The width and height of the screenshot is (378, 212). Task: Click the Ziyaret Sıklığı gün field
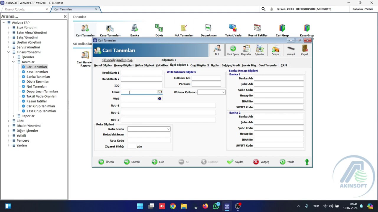click(132, 147)
